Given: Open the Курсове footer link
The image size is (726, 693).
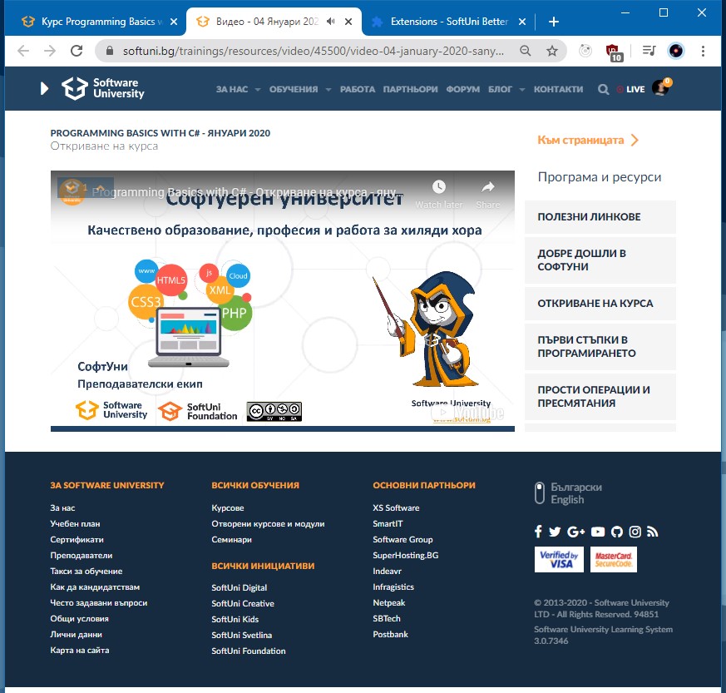Looking at the screenshot, I should [x=227, y=507].
